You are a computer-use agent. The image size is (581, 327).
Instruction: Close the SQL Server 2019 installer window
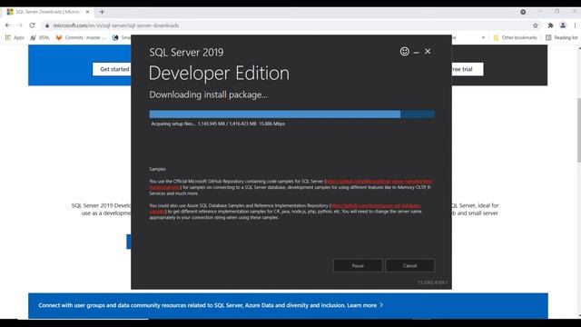(428, 52)
